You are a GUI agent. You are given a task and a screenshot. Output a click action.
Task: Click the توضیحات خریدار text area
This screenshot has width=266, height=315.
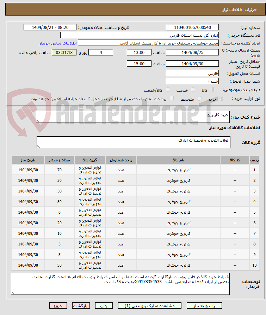pyautogui.click(x=120, y=284)
